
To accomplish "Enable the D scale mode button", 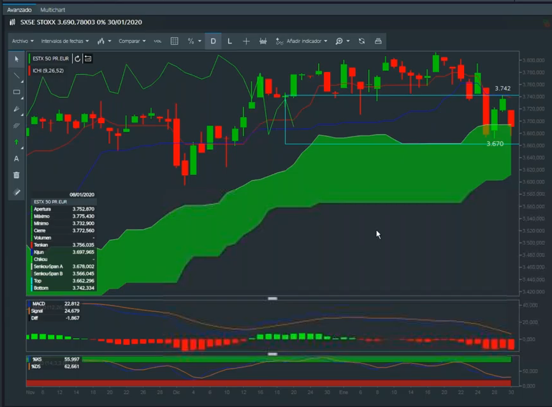I will [213, 41].
